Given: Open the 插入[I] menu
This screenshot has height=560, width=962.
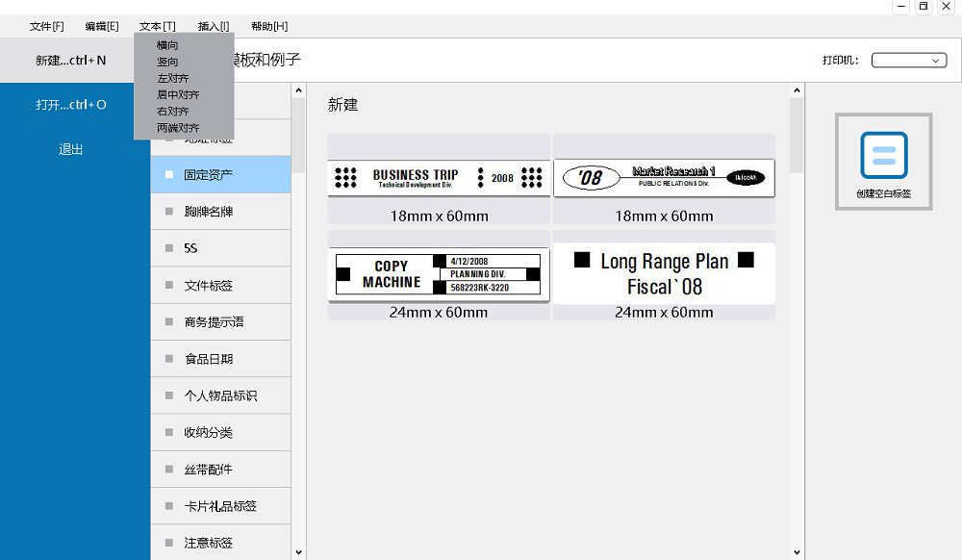Looking at the screenshot, I should point(214,26).
